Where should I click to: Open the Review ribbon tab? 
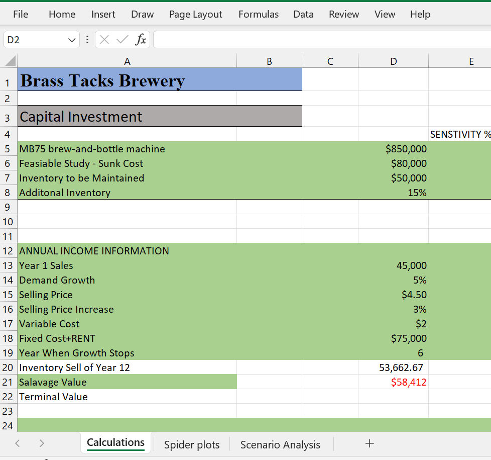pyautogui.click(x=344, y=14)
